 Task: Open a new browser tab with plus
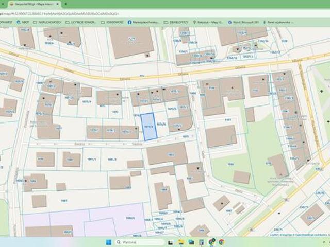click(x=65, y=4)
